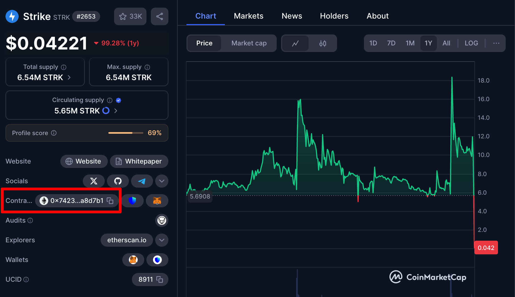Add Strike to watchlist via star button
Viewport: 515px width, 297px height.
click(x=130, y=16)
